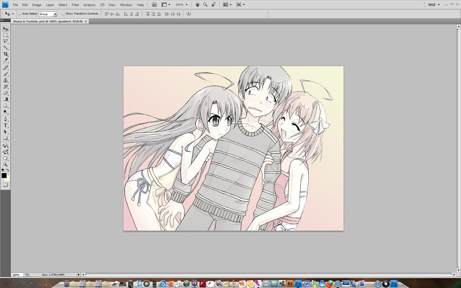
Task: Select the Polygonal Lasso tool
Action: pos(5,41)
